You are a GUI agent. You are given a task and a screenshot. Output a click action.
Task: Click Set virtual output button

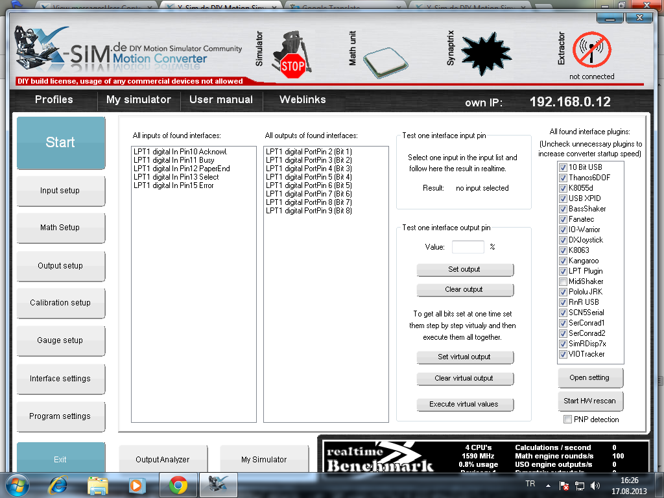[464, 357]
